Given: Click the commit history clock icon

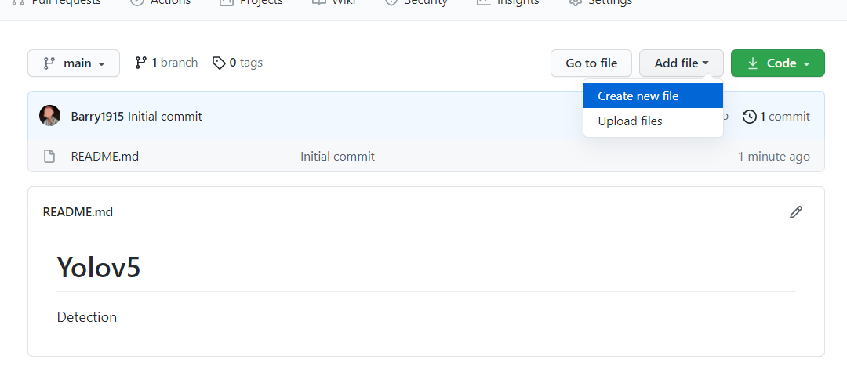Looking at the screenshot, I should (x=750, y=117).
